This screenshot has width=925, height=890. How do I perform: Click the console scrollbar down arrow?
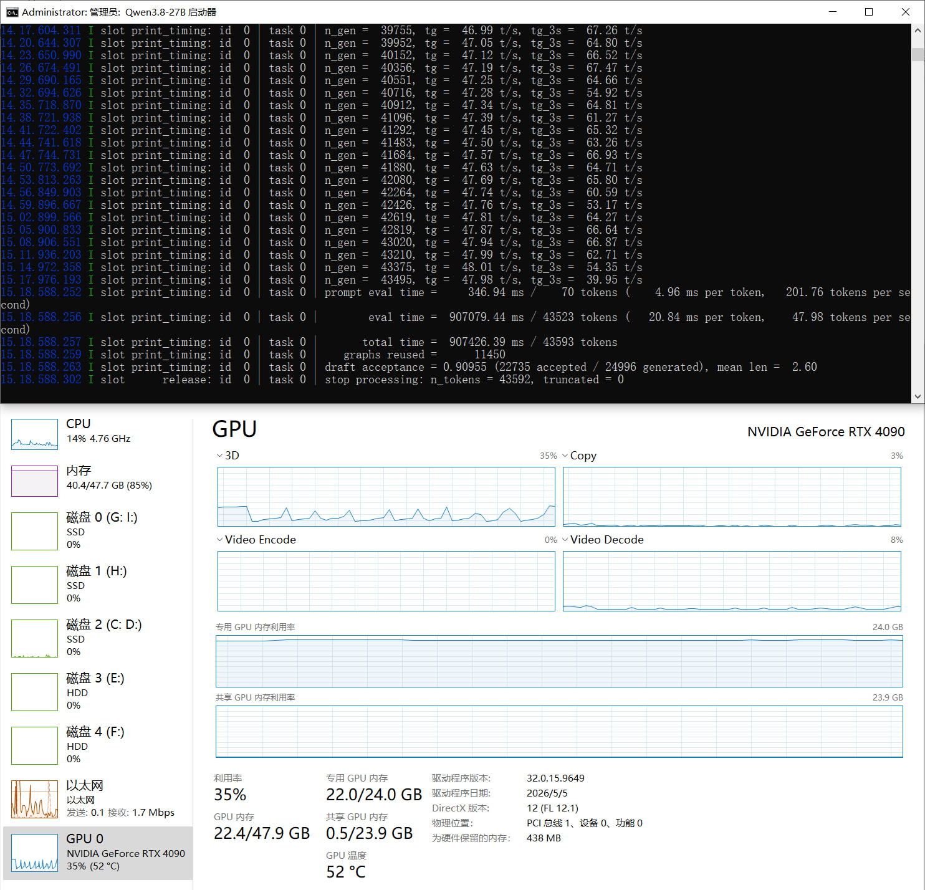tap(918, 396)
